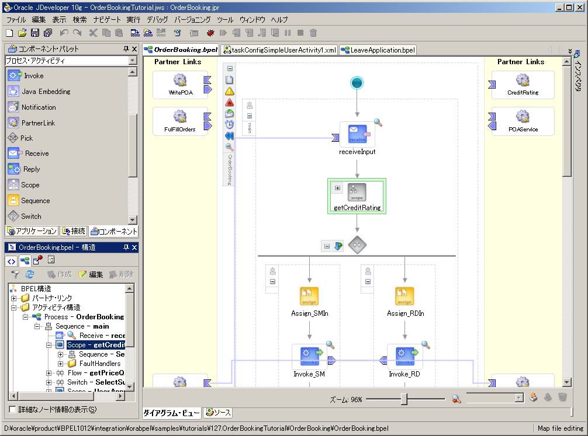Expand the getCreditRating scope node
Viewport: 588px width, 436px height.
tap(337, 188)
